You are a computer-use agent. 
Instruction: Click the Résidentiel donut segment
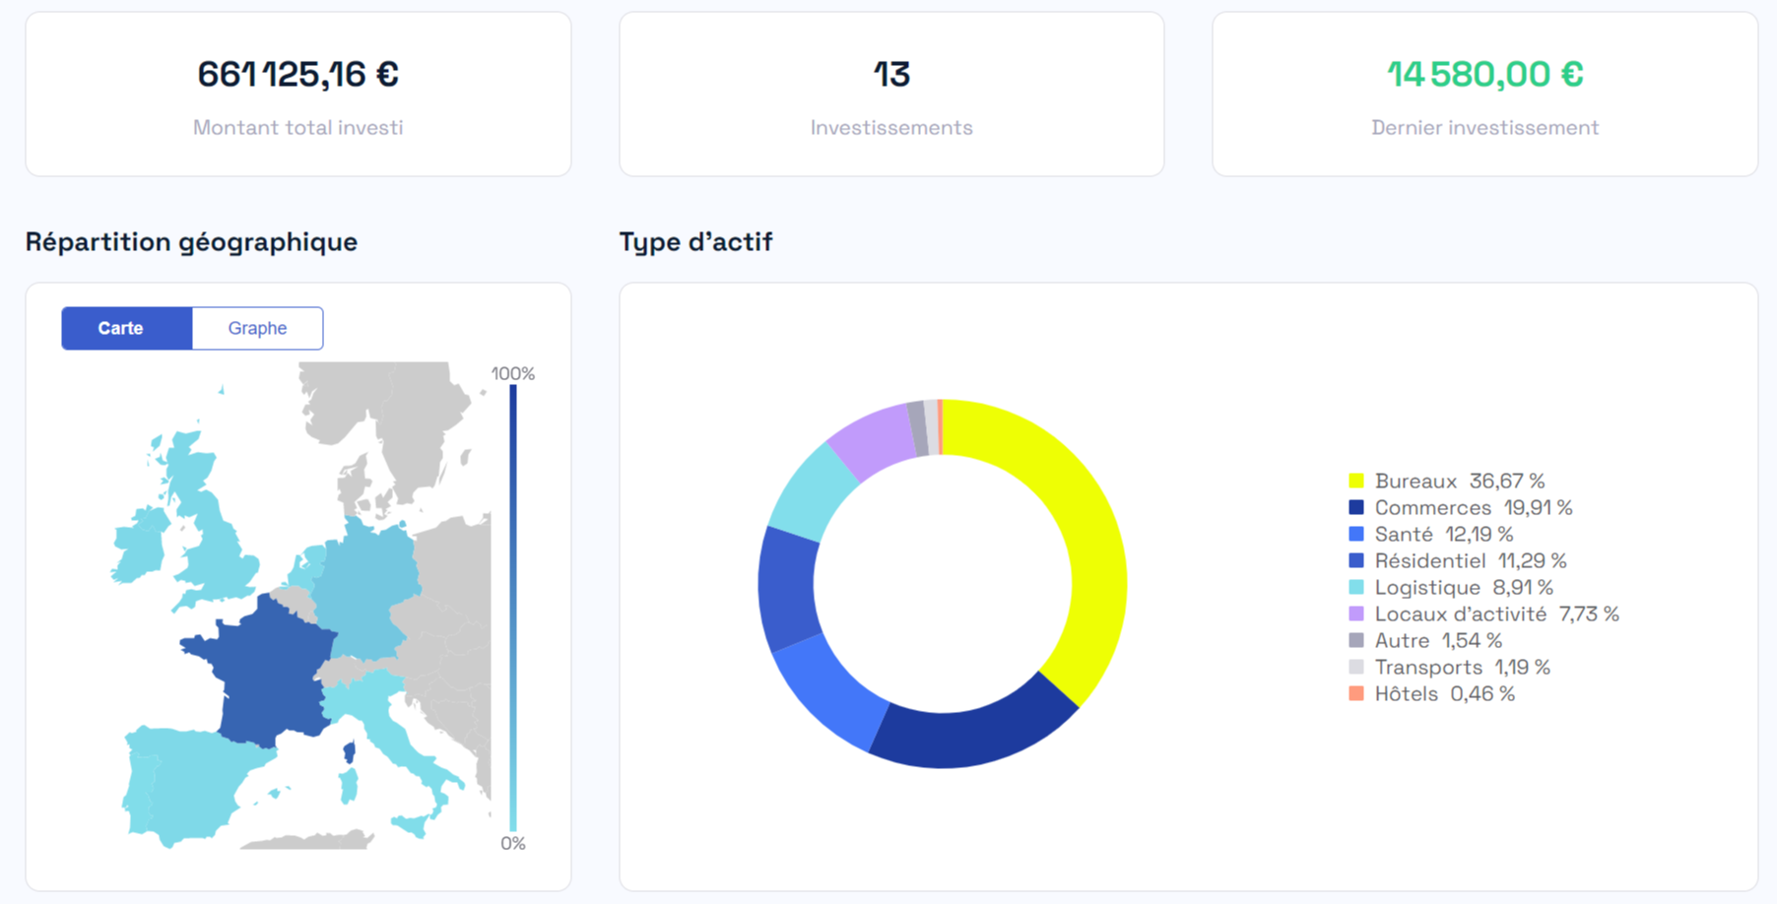pos(788,591)
